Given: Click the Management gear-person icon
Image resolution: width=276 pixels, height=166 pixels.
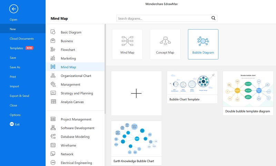Looking at the screenshot, I should pos(53,84).
